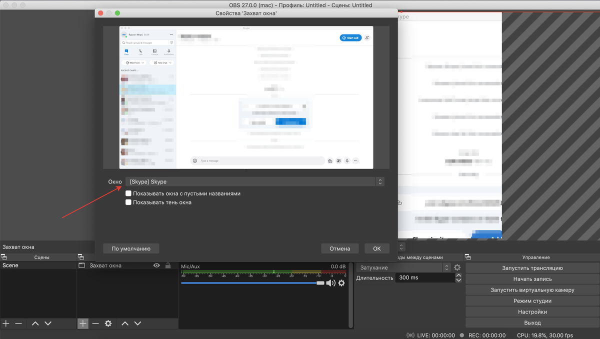Toggle lock on Захват окна source

pos(168,265)
